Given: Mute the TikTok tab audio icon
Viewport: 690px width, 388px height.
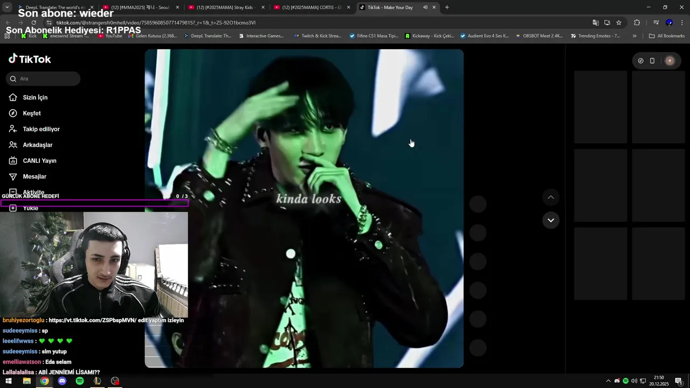Looking at the screenshot, I should click(425, 8).
